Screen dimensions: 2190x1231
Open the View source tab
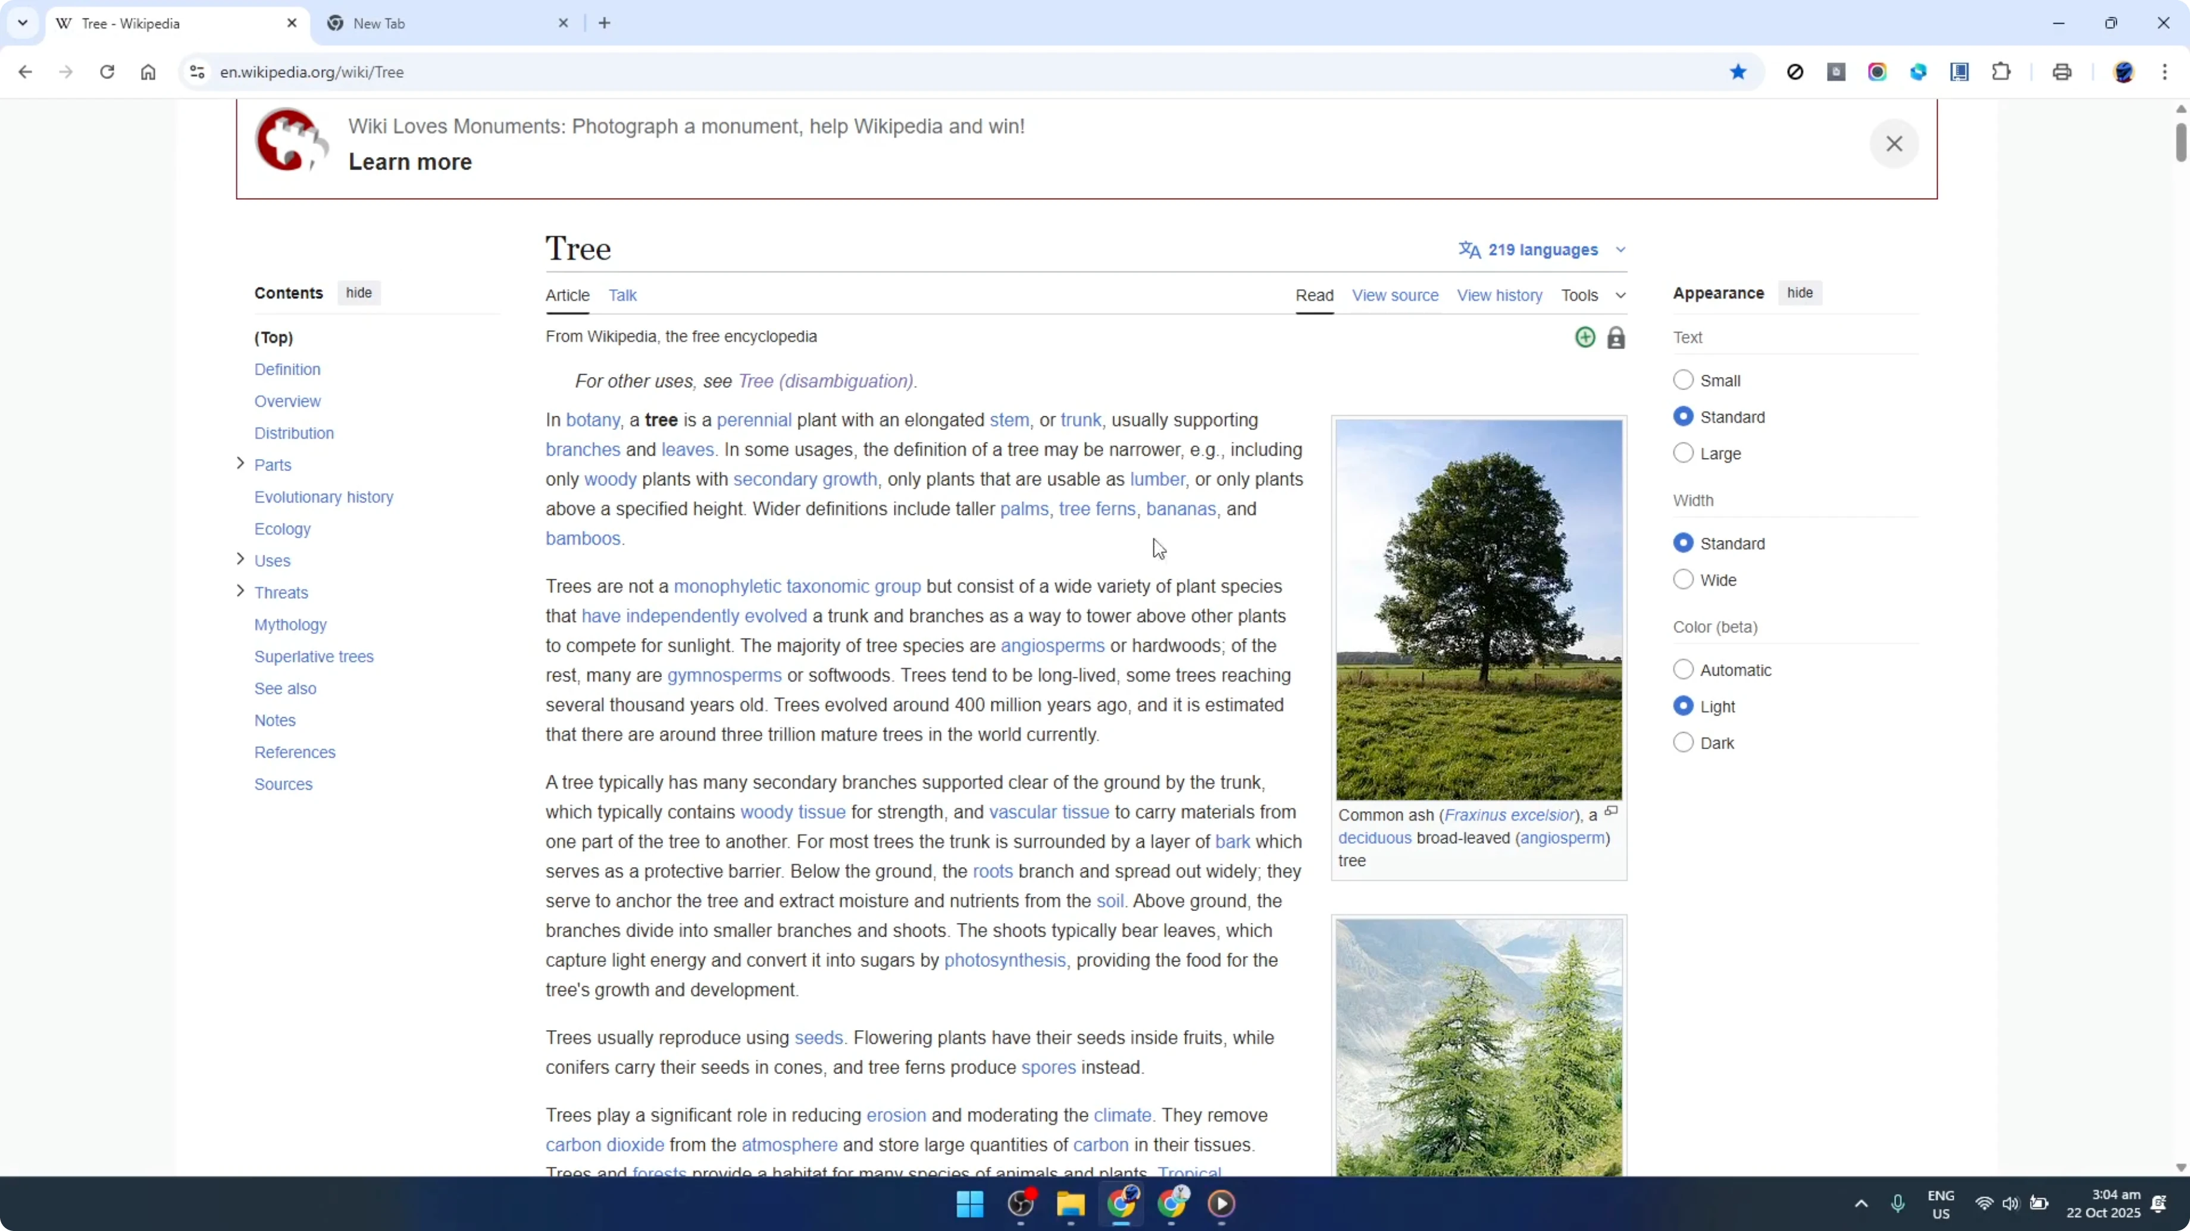pos(1395,295)
